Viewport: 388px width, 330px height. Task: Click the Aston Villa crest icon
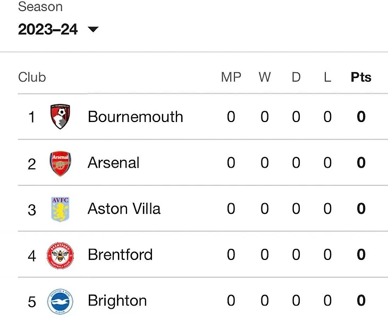coord(60,209)
